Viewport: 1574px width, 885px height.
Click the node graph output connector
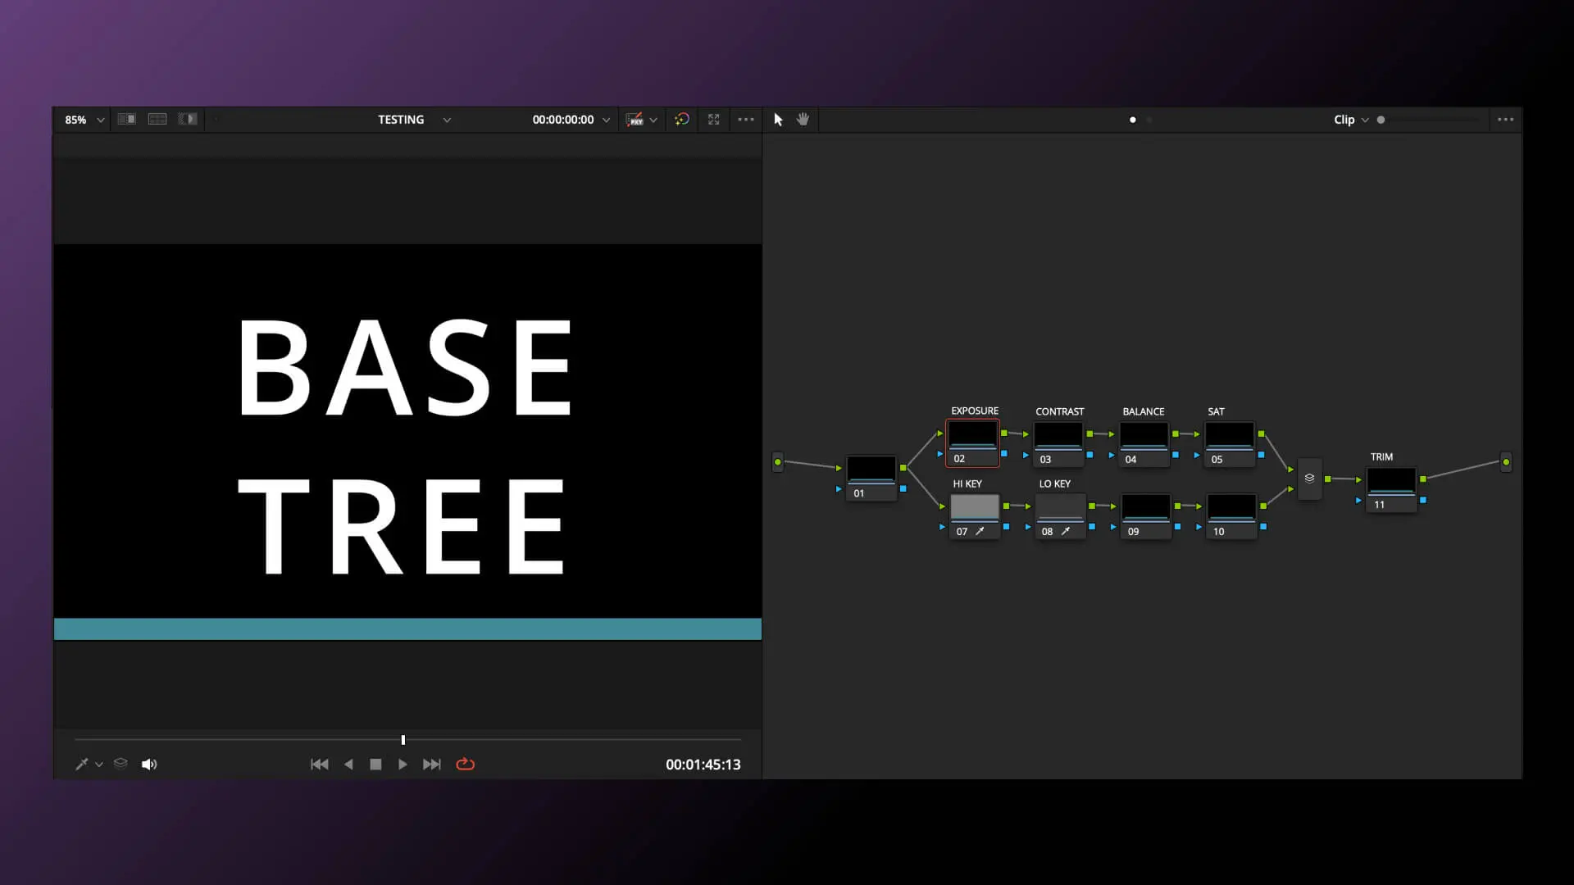click(1506, 462)
